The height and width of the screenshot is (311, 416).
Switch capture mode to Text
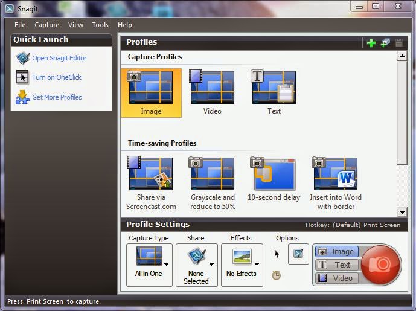coord(336,265)
